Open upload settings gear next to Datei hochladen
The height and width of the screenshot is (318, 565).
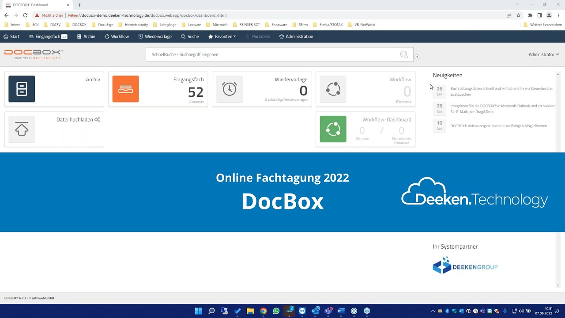(97, 120)
